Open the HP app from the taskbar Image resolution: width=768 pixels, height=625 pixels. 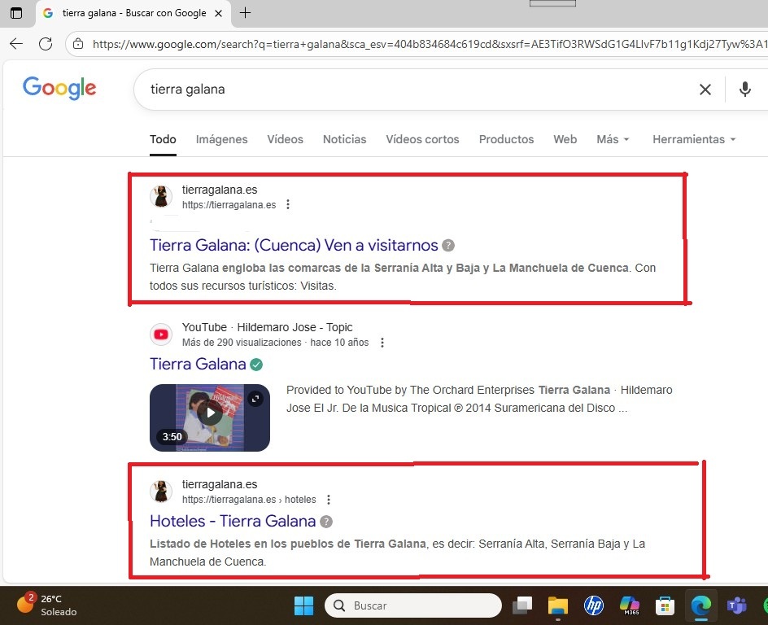[593, 605]
